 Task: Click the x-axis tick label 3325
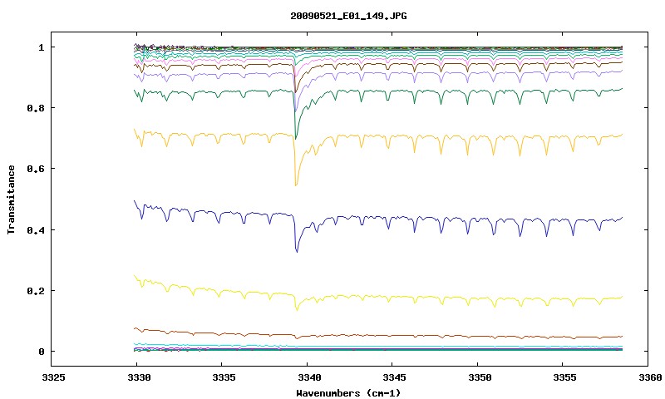pyautogui.click(x=54, y=377)
